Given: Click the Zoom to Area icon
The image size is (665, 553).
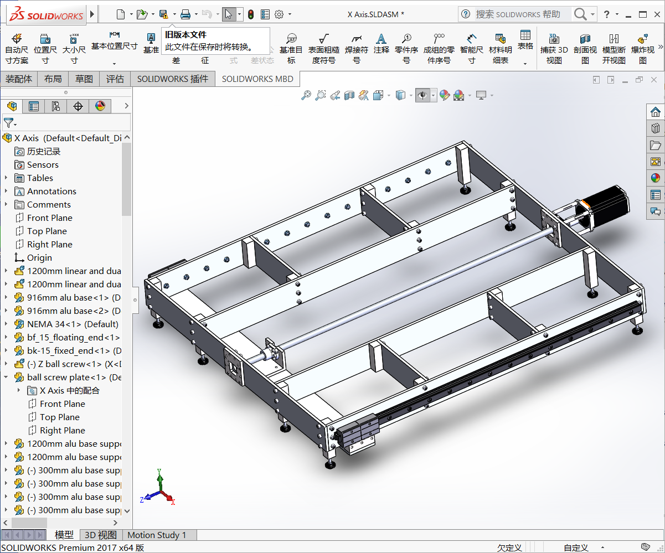Looking at the screenshot, I should [x=321, y=96].
